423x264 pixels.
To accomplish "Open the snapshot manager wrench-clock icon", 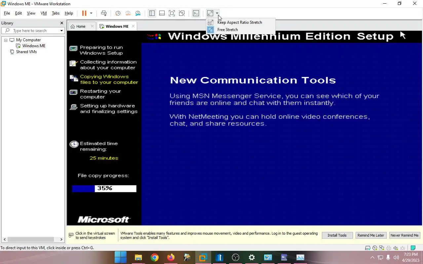I will pyautogui.click(x=138, y=13).
